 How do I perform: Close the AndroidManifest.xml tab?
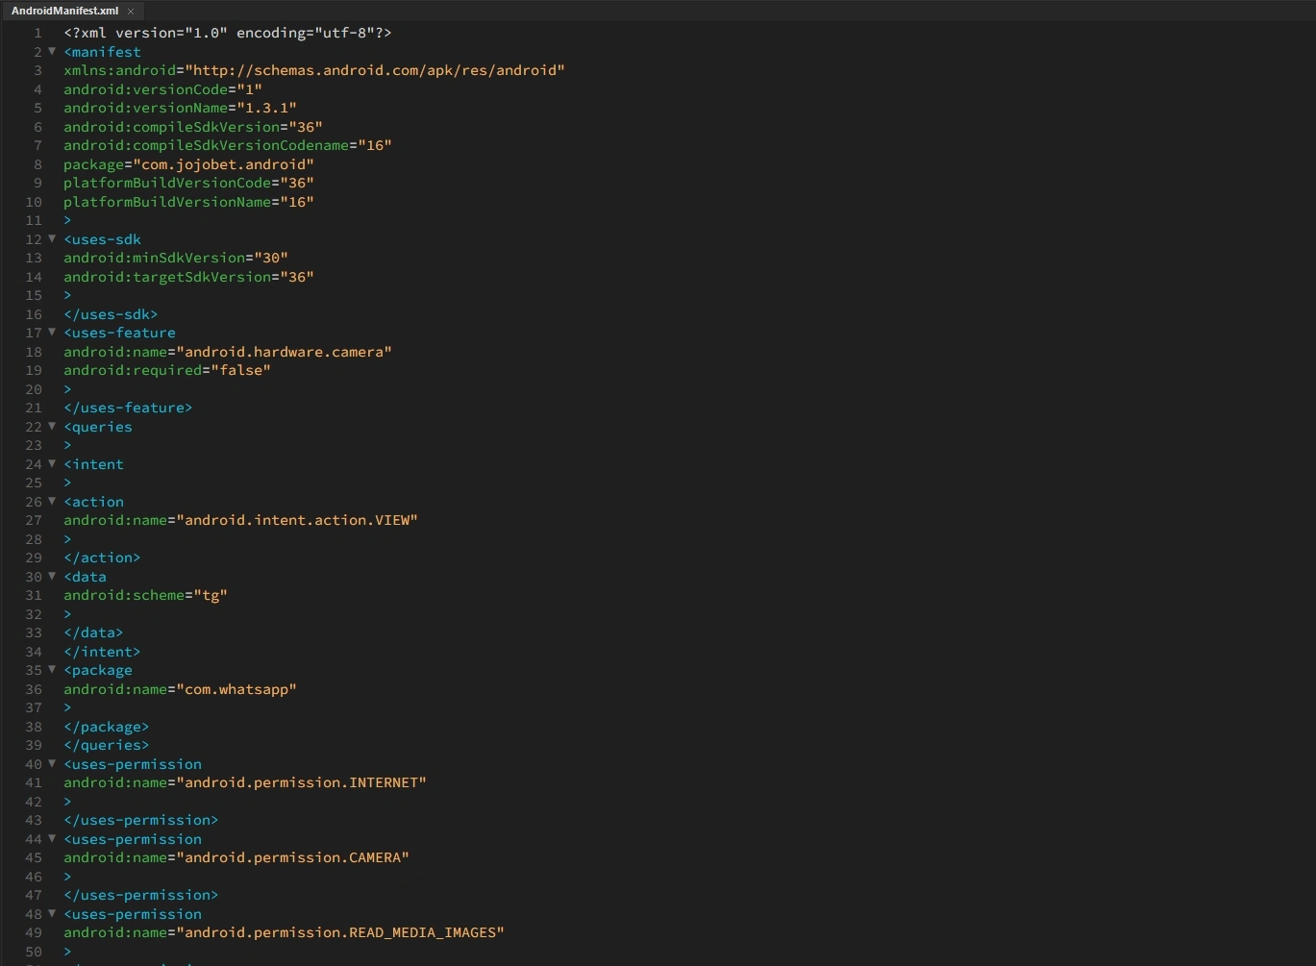[x=131, y=12]
